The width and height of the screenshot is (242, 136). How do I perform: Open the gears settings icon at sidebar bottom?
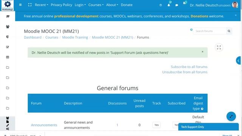(8, 129)
